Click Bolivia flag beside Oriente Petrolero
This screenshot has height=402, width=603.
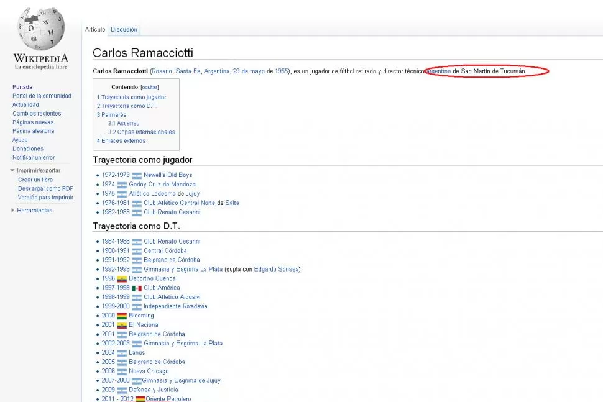(140, 399)
